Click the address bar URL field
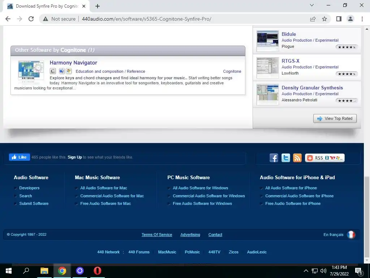This screenshot has width=370, height=278. tap(146, 19)
